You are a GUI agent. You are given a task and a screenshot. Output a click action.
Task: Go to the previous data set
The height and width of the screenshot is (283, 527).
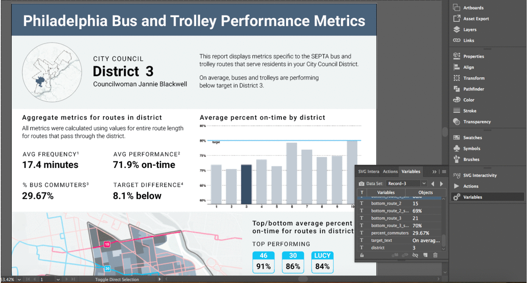pyautogui.click(x=433, y=184)
